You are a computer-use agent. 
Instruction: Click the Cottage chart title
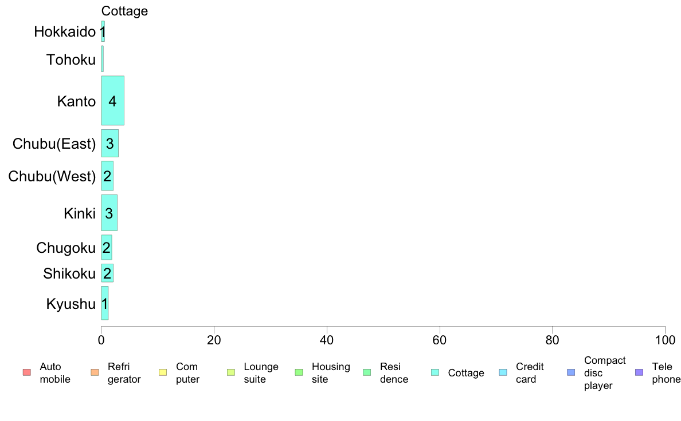click(x=124, y=11)
